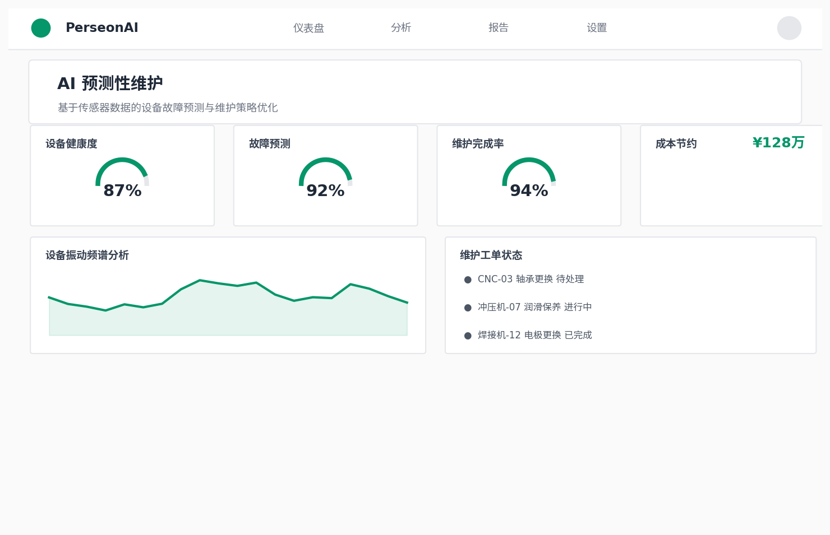
Task: Open the 设置 nav item
Action: [597, 28]
